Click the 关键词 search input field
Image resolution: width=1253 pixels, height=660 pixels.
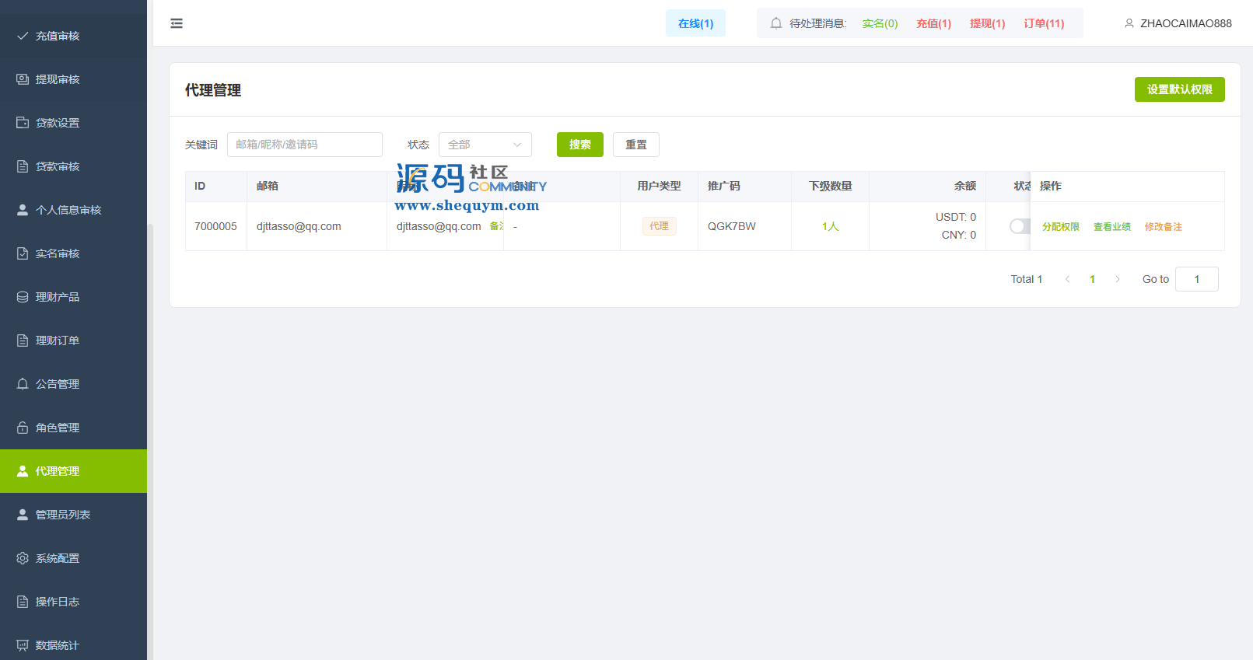pos(304,145)
